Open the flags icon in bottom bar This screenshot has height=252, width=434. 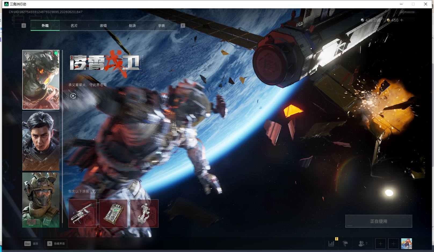pyautogui.click(x=345, y=243)
